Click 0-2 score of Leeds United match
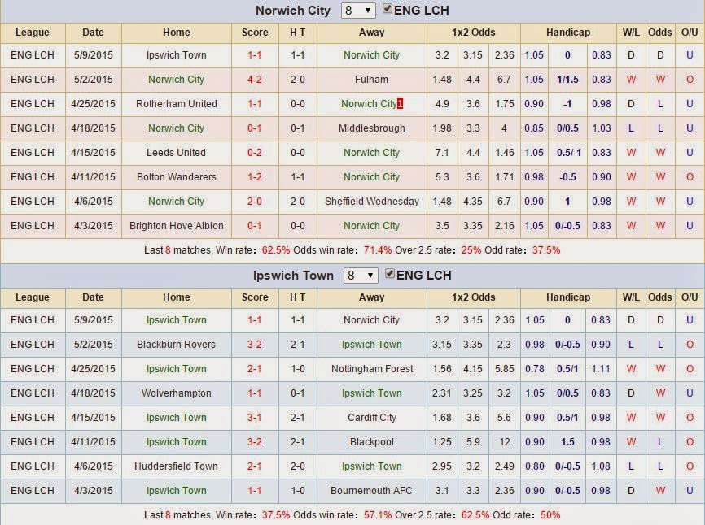The height and width of the screenshot is (525, 705). click(255, 153)
